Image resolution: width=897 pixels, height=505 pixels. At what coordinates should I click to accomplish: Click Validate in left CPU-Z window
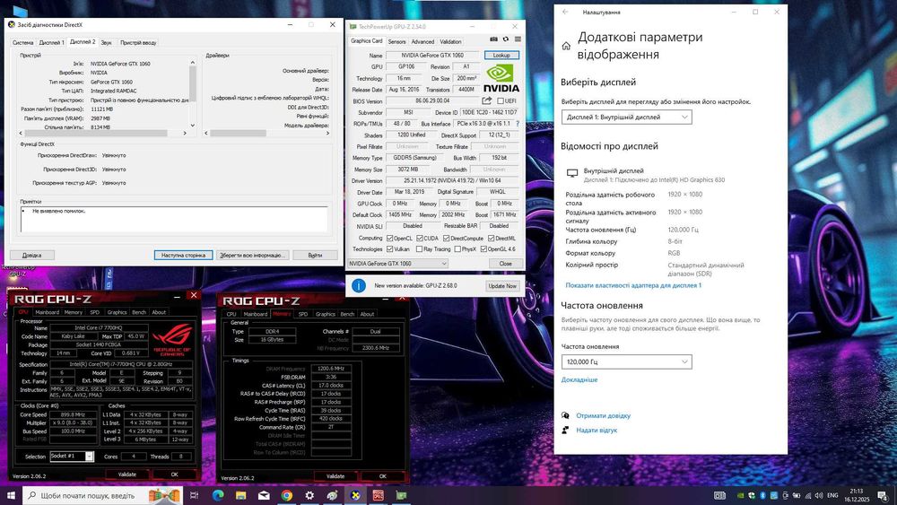coord(127,475)
